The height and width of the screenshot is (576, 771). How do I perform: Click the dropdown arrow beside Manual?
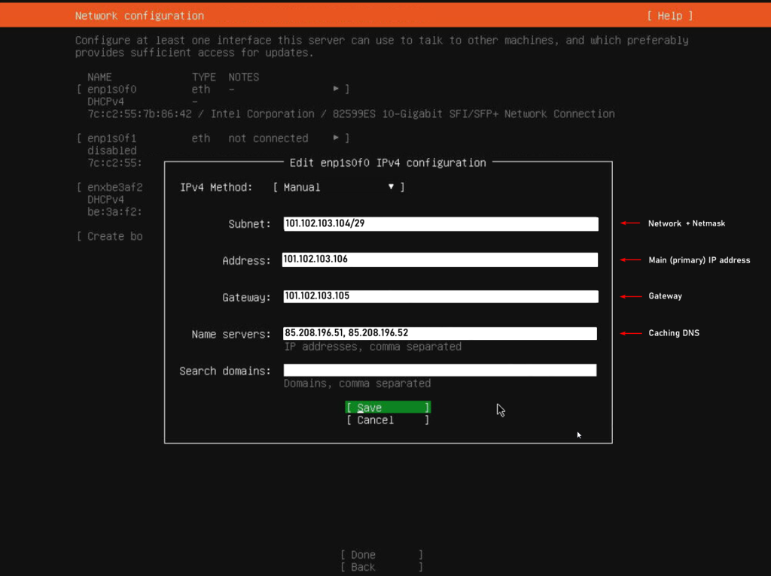[x=391, y=186]
